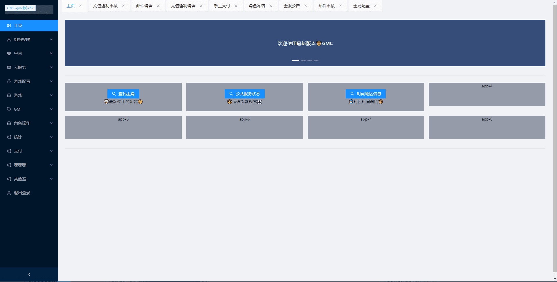The width and height of the screenshot is (557, 282).
Task: Click the 统计 megaphone icon
Action: point(9,137)
